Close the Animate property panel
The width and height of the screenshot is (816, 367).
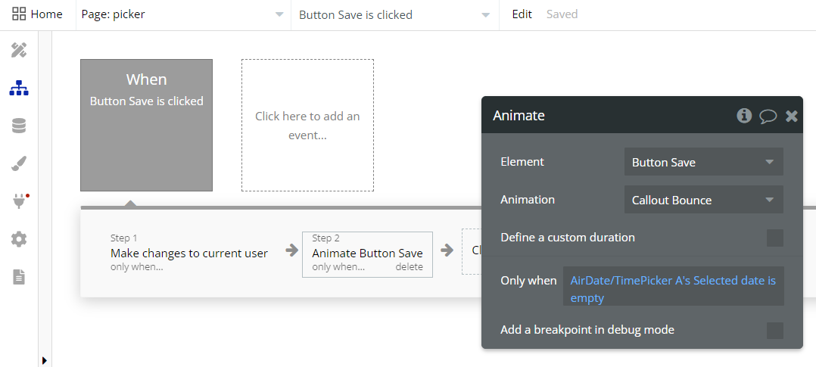point(792,116)
